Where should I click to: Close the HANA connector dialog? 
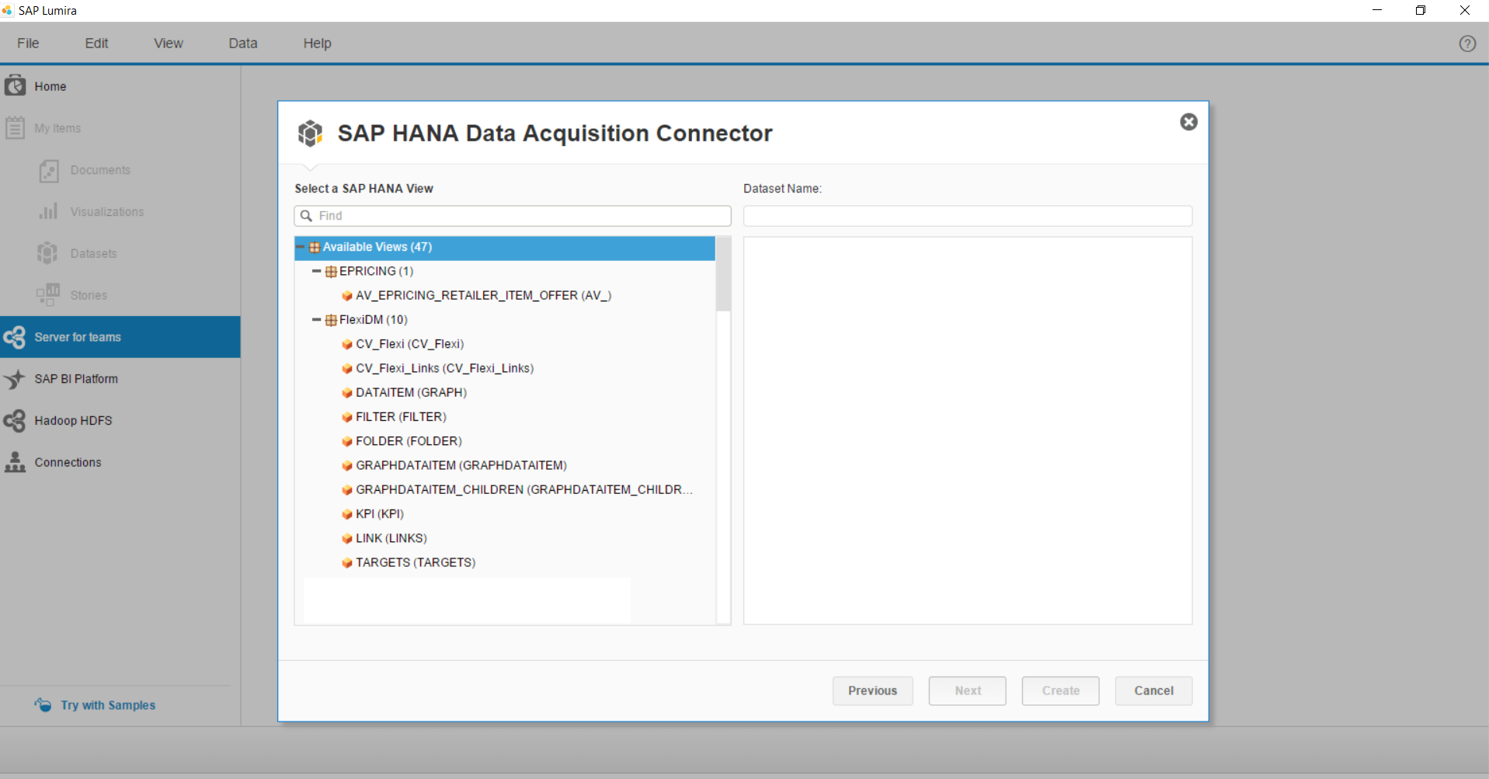click(1188, 122)
